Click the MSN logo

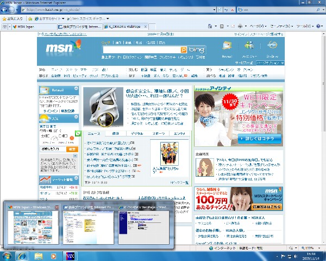(x=63, y=47)
